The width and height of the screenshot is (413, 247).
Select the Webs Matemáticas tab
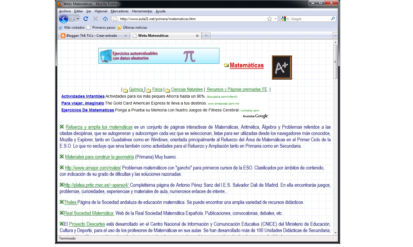[x=165, y=36]
